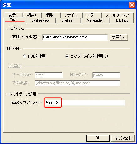Close the 設定 dialog with the X
Screen dimensions: 137x144
[132, 5]
